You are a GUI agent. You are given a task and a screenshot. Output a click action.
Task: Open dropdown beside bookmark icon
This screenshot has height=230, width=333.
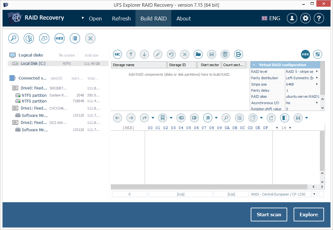tap(171, 118)
